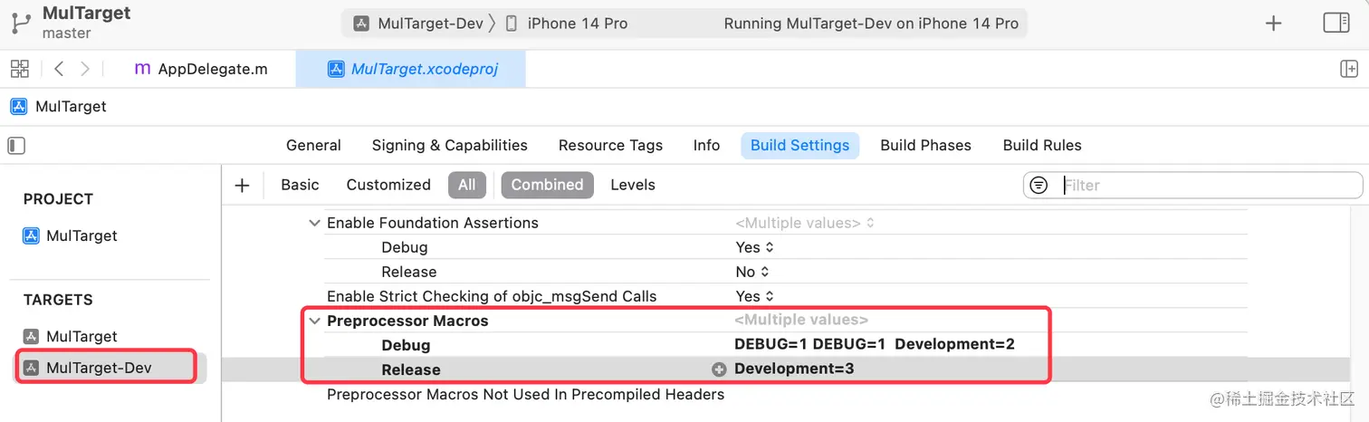Open the Resource Tags tab
1369x422 pixels.
pyautogui.click(x=610, y=145)
